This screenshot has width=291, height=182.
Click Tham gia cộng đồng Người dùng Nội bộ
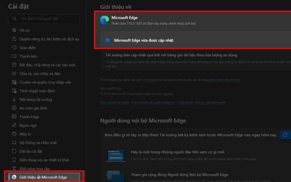(x=180, y=175)
